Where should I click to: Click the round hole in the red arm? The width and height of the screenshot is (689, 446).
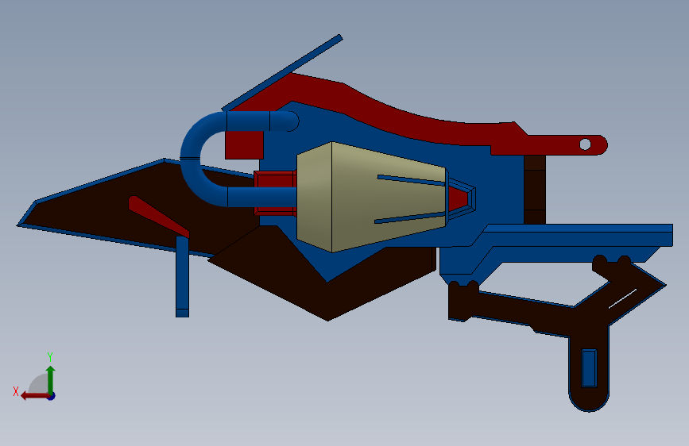click(x=585, y=144)
